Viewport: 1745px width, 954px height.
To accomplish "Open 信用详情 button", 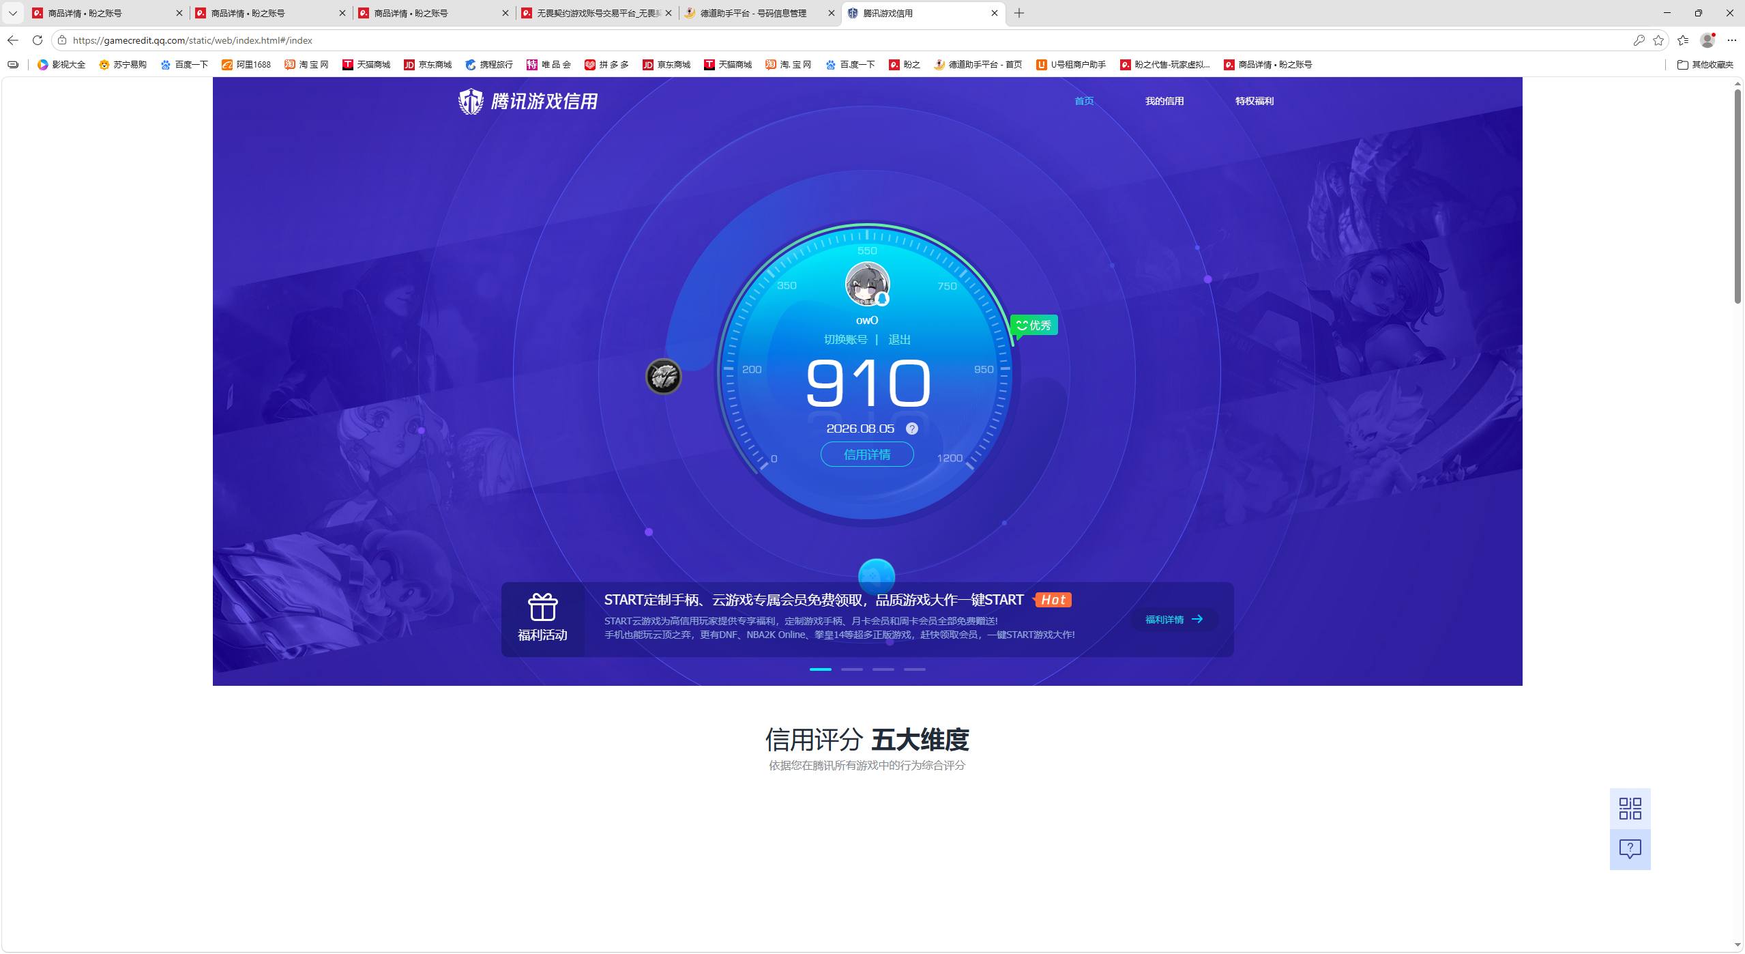I will (867, 454).
